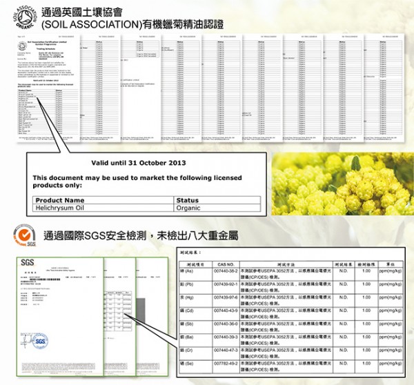
Task: Click 'ppm(mg/kg)' unit in the Cr row
Action: point(391,350)
